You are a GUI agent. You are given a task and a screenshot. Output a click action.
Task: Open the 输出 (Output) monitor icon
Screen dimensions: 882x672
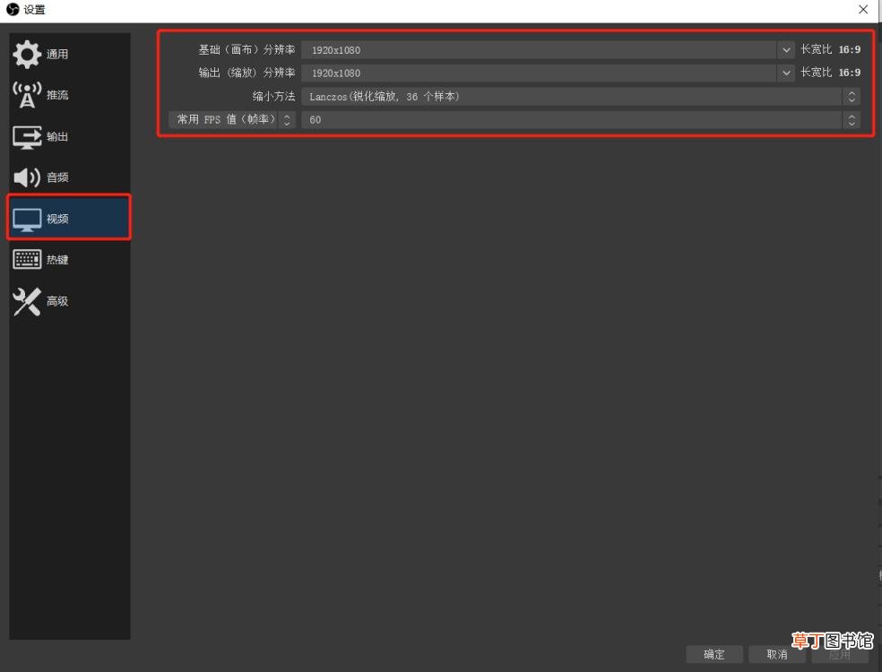pyautogui.click(x=27, y=137)
